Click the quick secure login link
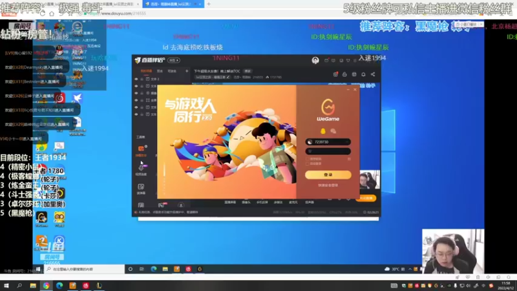The height and width of the screenshot is (291, 517). 328,186
